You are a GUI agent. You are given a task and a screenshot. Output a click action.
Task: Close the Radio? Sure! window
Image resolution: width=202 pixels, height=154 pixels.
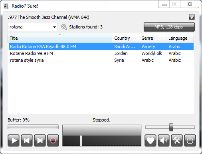click(190, 4)
